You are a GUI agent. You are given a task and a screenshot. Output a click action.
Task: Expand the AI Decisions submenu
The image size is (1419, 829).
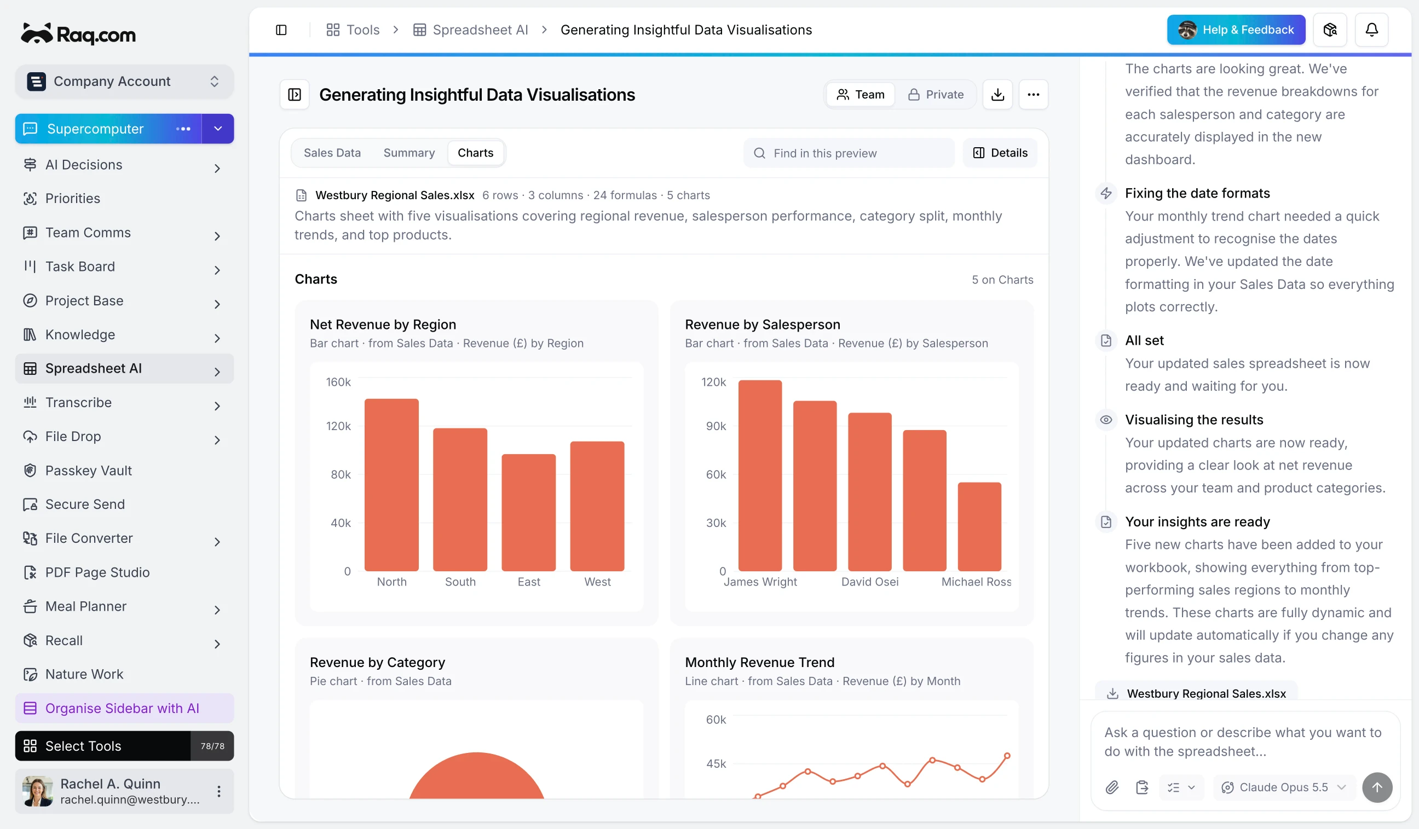[217, 167]
